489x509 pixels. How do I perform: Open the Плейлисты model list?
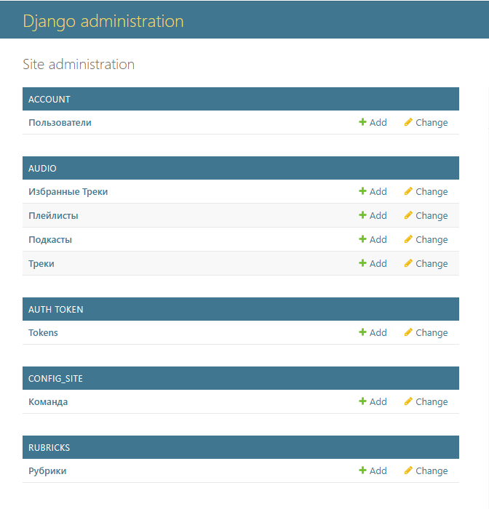pyautogui.click(x=53, y=216)
